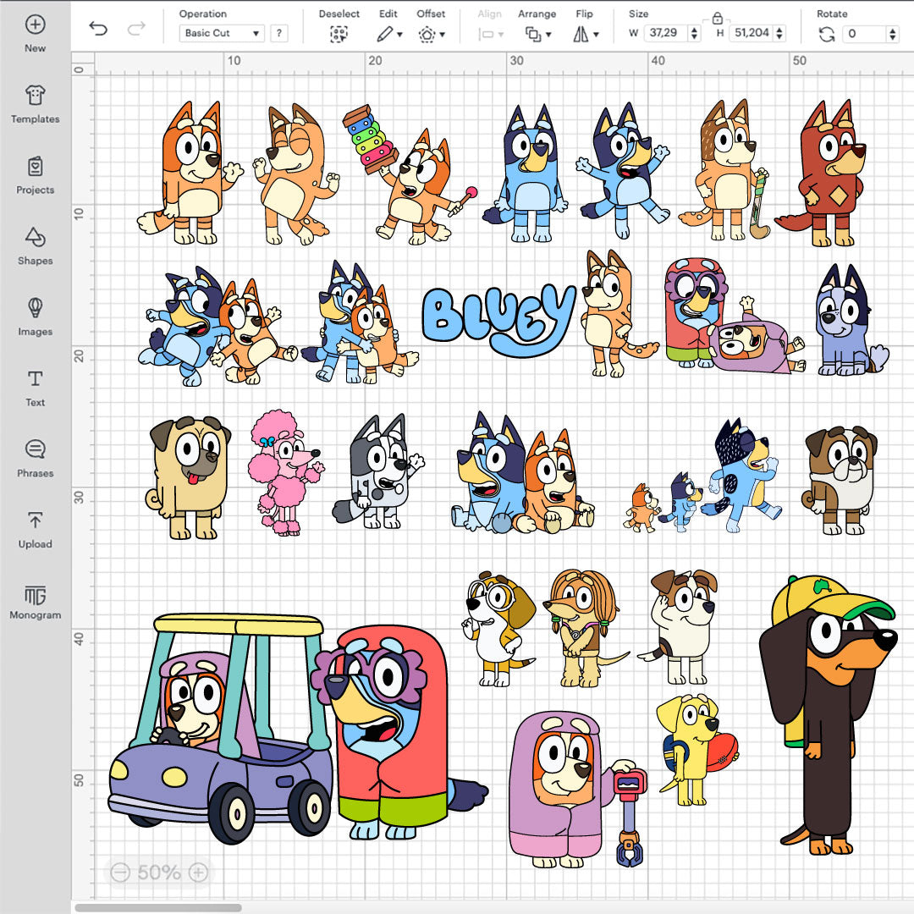Viewport: 914px width, 914px height.
Task: Expand the Align dropdown arrow
Action: point(501,35)
